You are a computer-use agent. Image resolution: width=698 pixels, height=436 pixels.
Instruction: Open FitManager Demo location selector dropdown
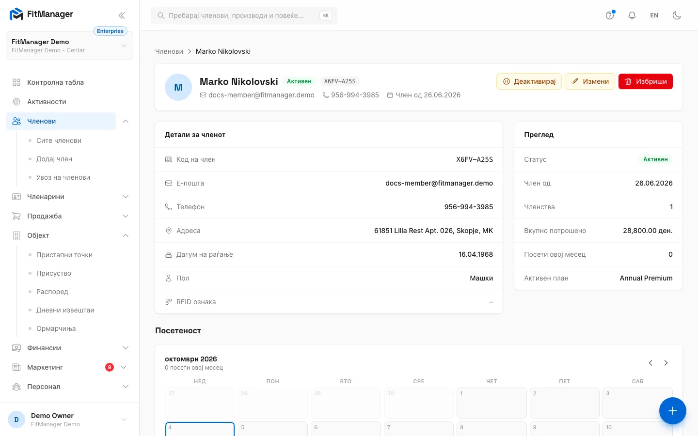[69, 46]
